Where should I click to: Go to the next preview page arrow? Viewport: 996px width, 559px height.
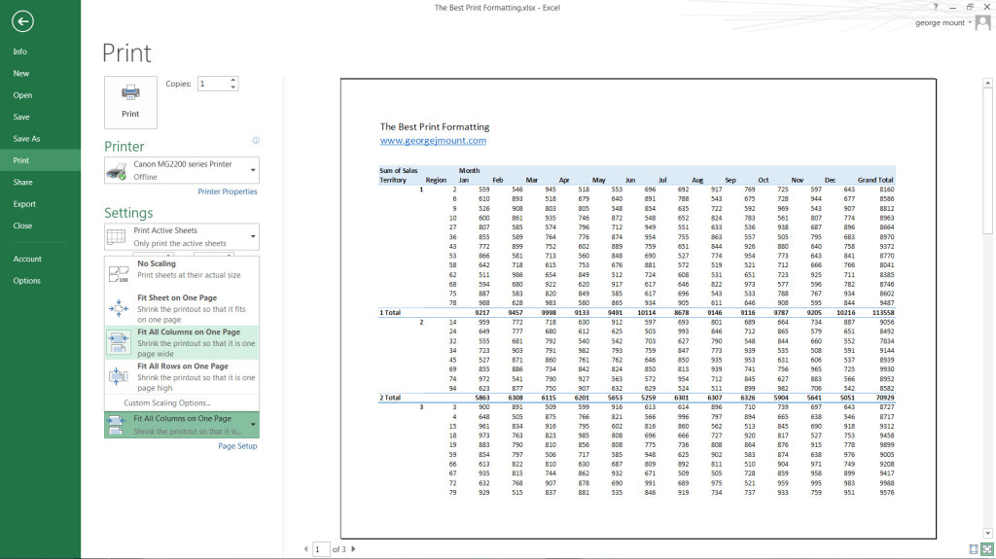[x=353, y=549]
